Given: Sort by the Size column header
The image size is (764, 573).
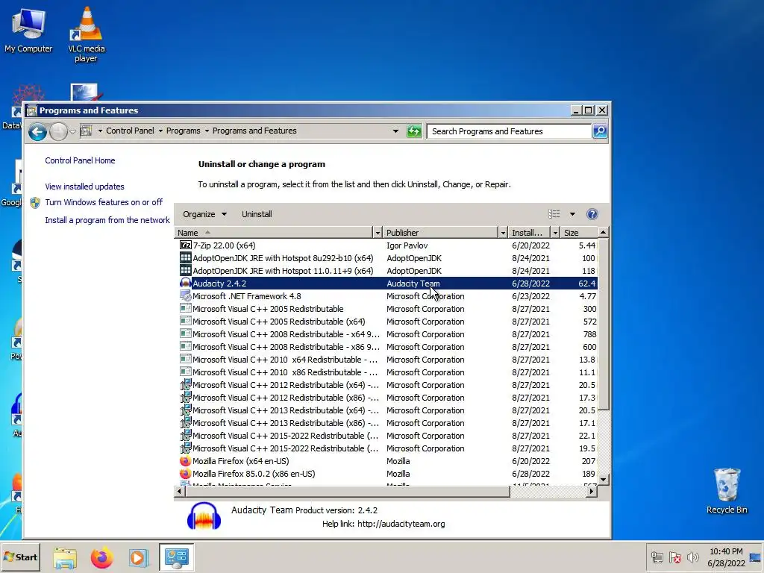Looking at the screenshot, I should pos(578,233).
